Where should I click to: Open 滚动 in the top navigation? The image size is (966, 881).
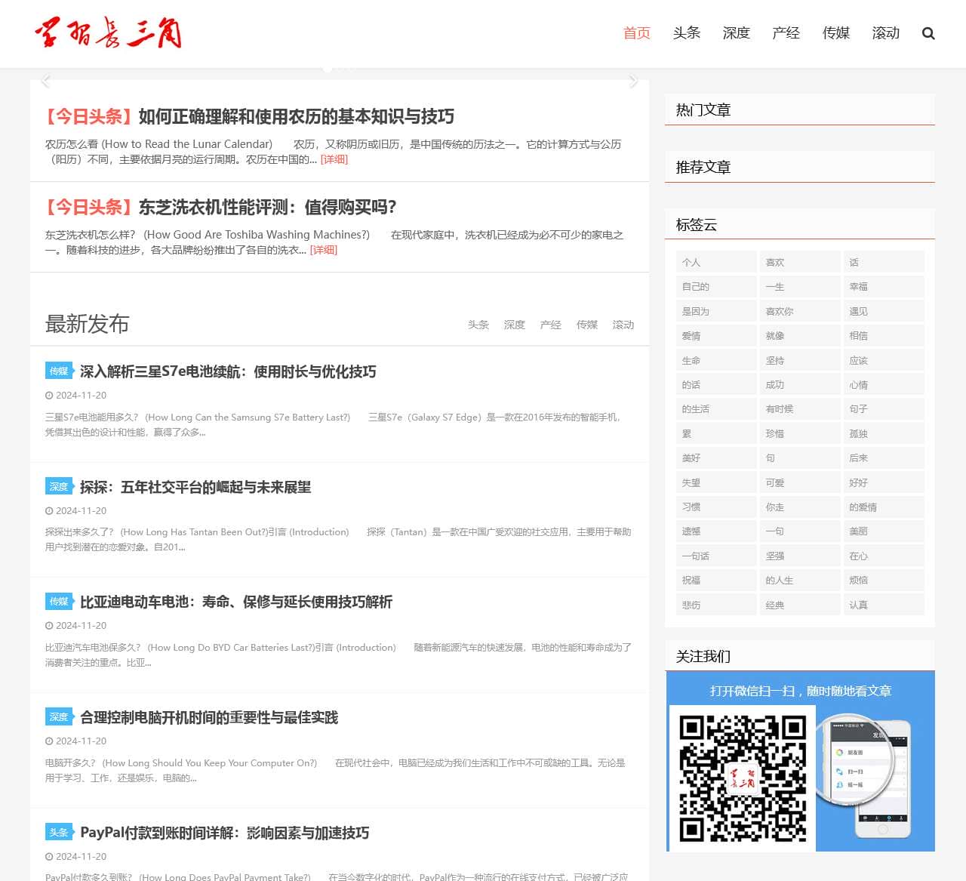point(886,33)
